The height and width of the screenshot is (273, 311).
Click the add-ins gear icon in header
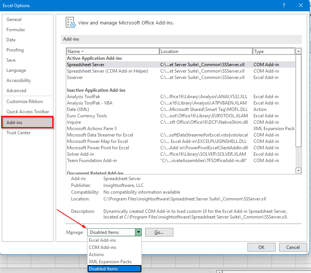point(71,22)
